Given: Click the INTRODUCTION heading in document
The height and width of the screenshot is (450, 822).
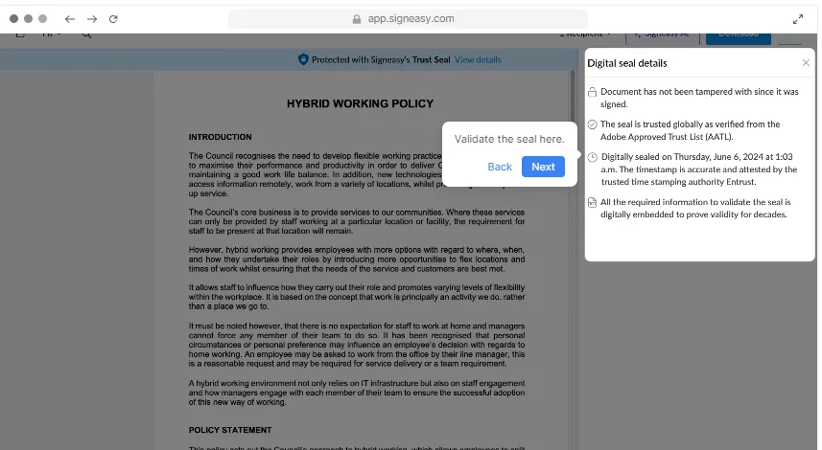Looking at the screenshot, I should pos(221,137).
